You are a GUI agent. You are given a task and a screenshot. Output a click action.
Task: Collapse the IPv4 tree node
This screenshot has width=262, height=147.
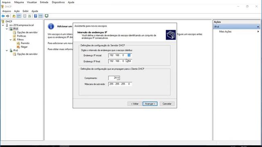point(7,29)
